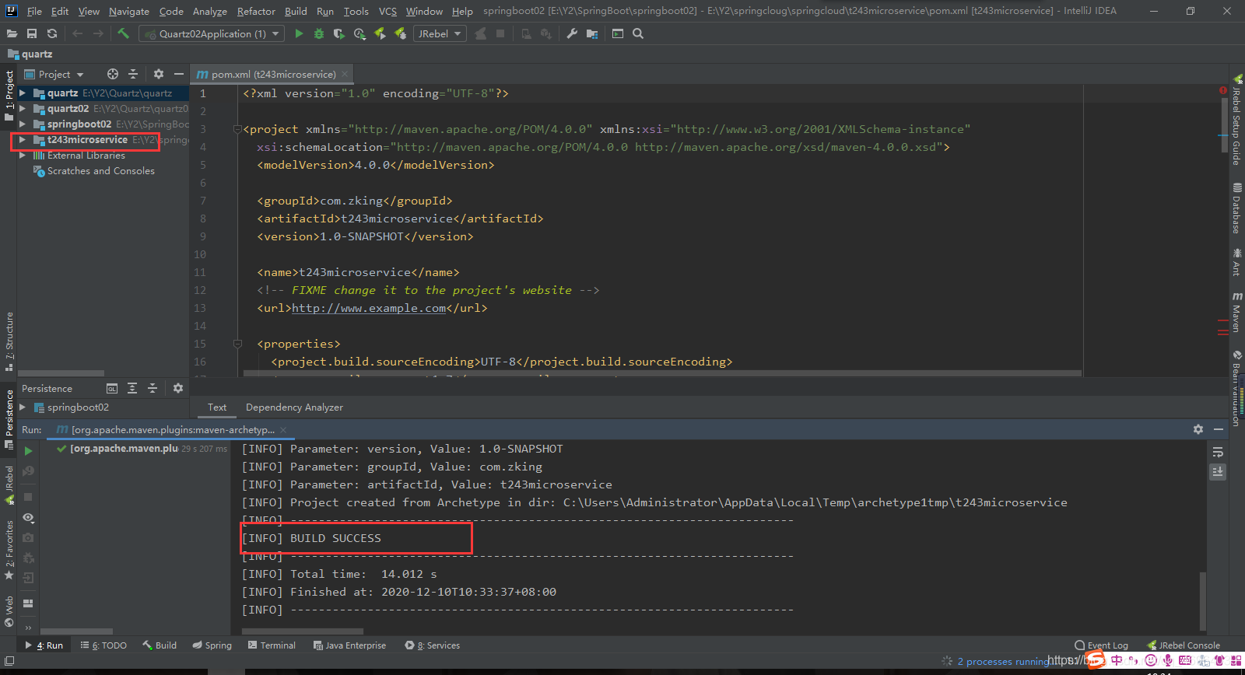Viewport: 1245px width, 675px height.
Task: Open Project Structure toolbar icon
Action: [592, 33]
